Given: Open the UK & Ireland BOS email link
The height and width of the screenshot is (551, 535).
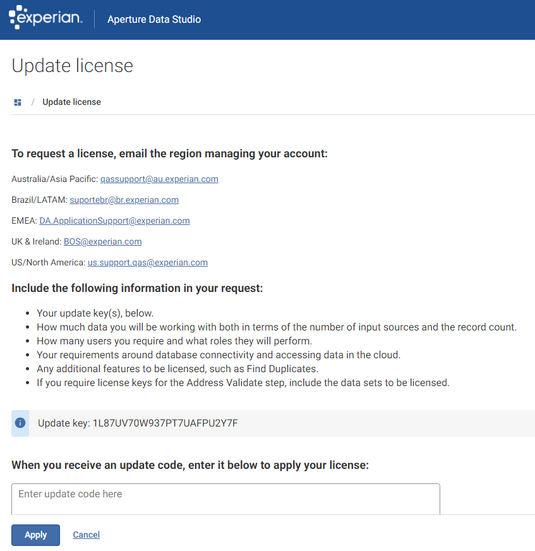Looking at the screenshot, I should (x=102, y=241).
